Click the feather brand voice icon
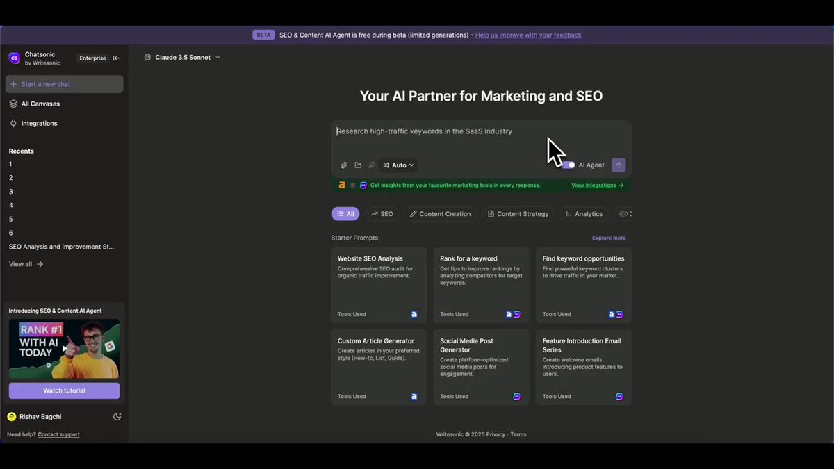The width and height of the screenshot is (834, 469). [372, 165]
